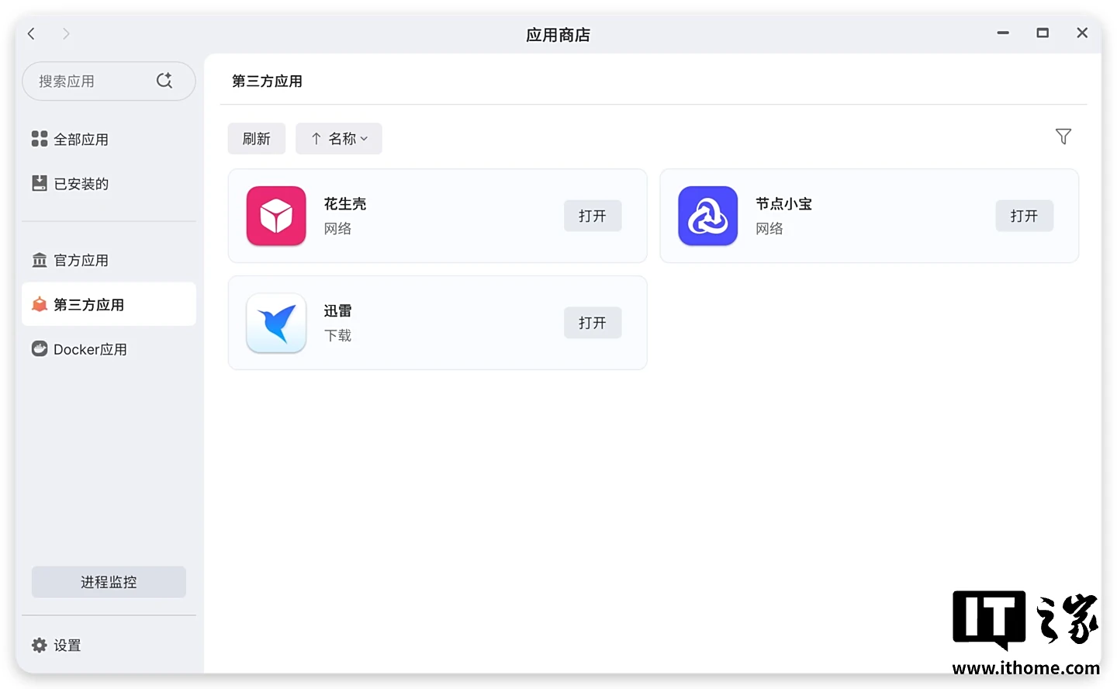Click the search magnifier icon
The height and width of the screenshot is (689, 1117).
coord(164,81)
